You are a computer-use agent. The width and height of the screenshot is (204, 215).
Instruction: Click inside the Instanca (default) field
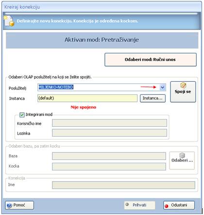pos(87,98)
